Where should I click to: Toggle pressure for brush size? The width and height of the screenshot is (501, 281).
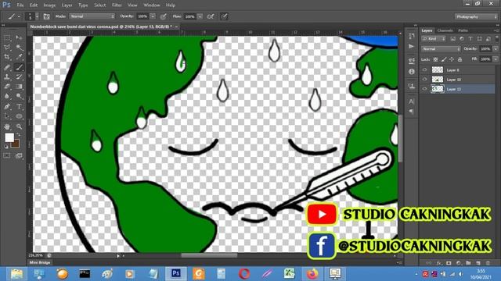(x=224, y=16)
